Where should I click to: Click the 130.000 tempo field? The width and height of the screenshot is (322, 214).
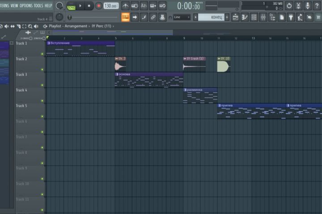[111, 6]
